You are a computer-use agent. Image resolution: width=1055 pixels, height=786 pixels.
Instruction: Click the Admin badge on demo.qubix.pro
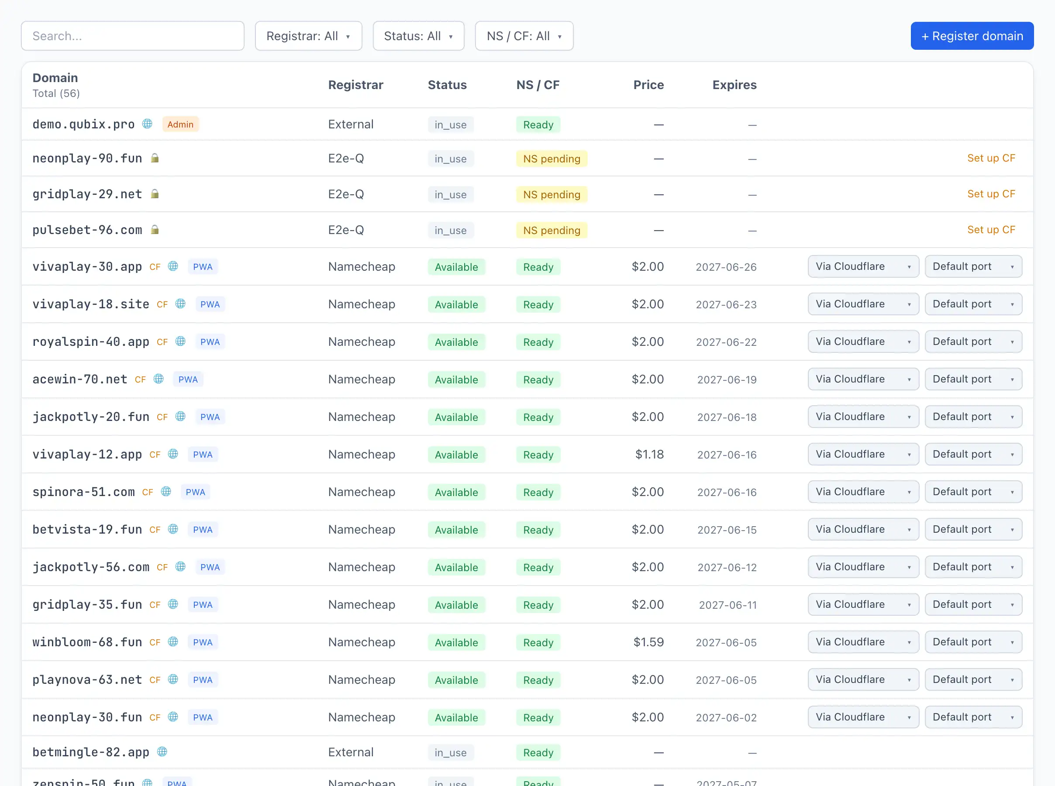[x=180, y=124]
